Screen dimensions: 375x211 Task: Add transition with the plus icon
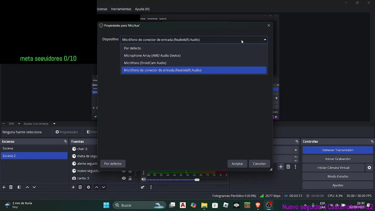(x=281, y=167)
